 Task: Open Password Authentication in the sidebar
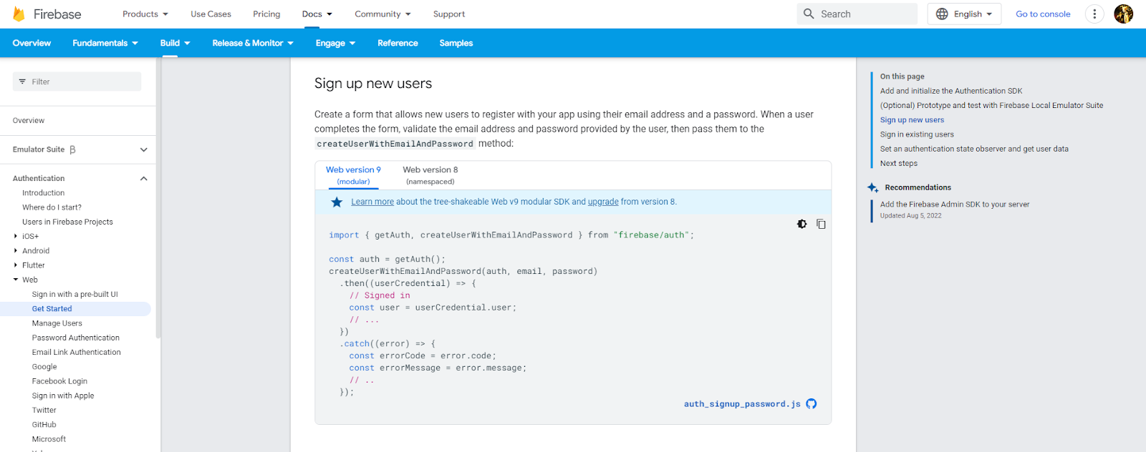click(75, 338)
